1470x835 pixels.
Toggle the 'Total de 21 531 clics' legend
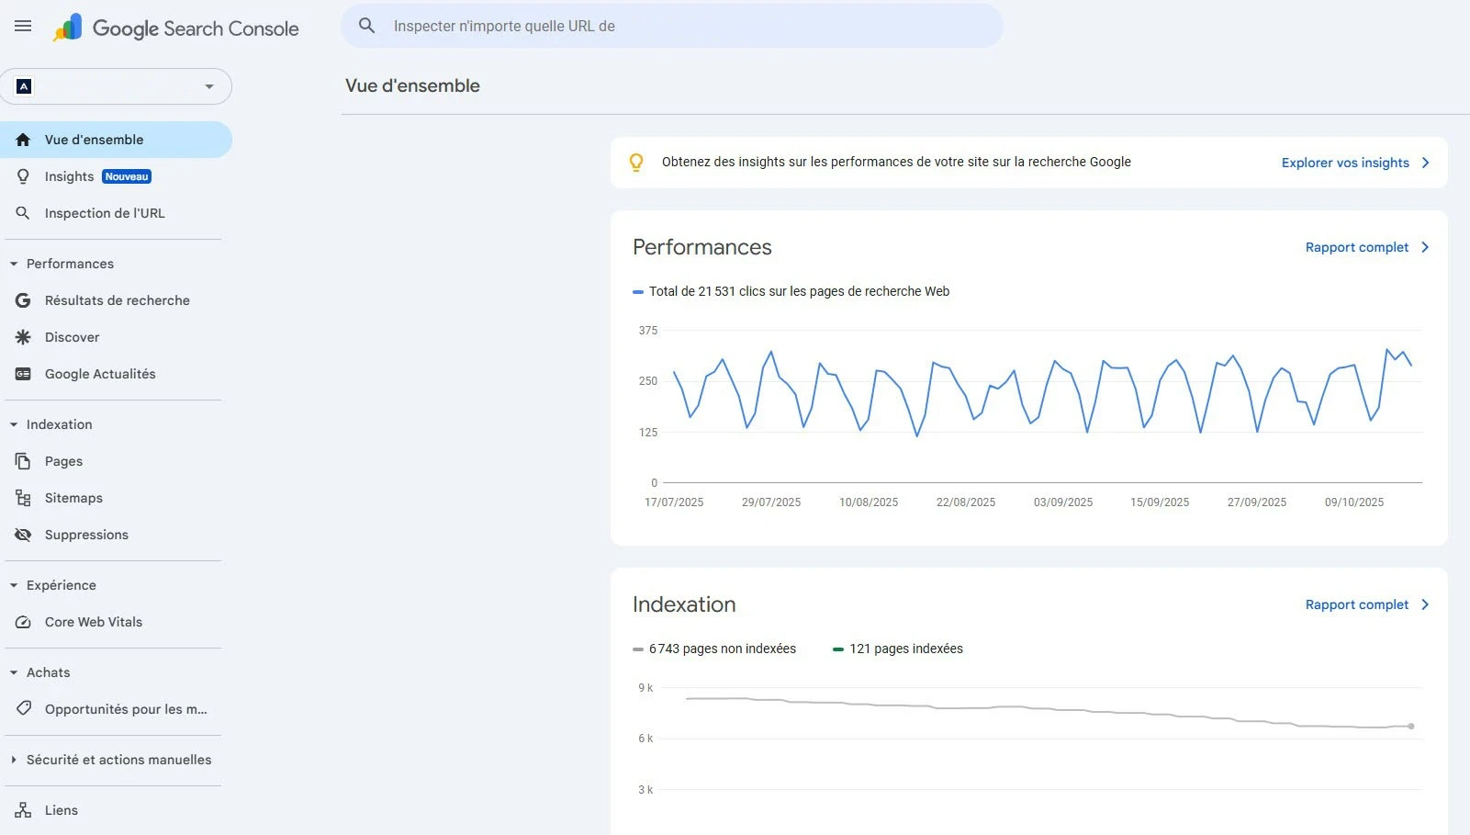click(791, 291)
